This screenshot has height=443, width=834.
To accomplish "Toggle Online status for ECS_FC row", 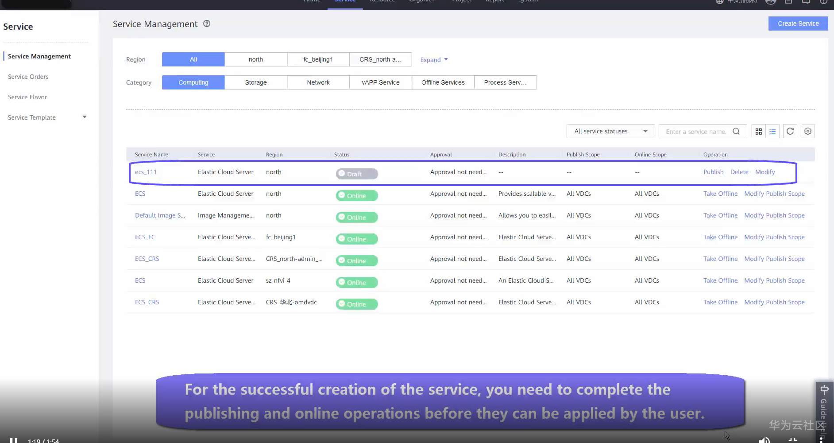I will [x=357, y=239].
